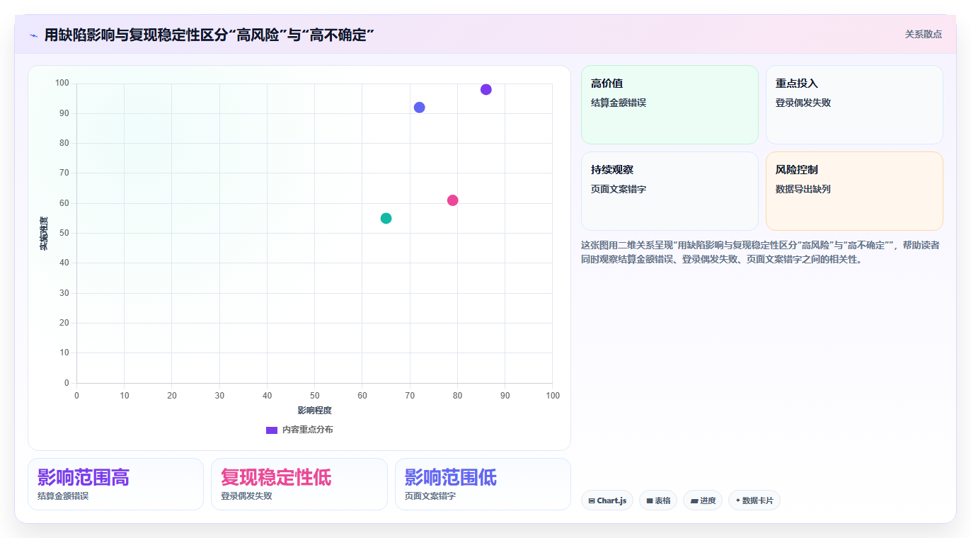Click 结算金额错误 text in the 高价值 card

tap(619, 103)
